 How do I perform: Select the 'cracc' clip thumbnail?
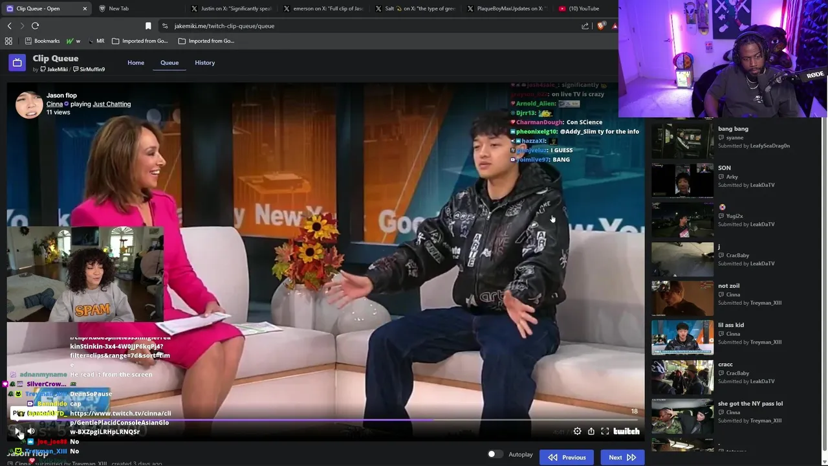[682, 377]
